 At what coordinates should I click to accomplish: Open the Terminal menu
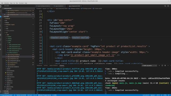(x=21, y=3)
